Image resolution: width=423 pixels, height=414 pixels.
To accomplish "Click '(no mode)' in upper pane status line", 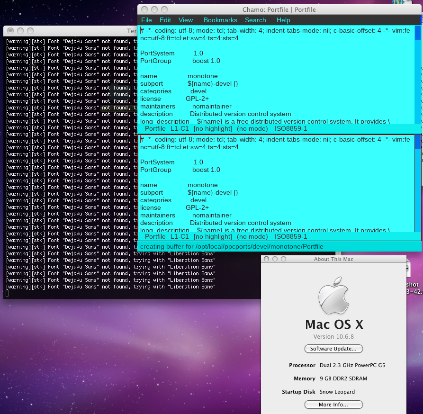I will click(252, 129).
